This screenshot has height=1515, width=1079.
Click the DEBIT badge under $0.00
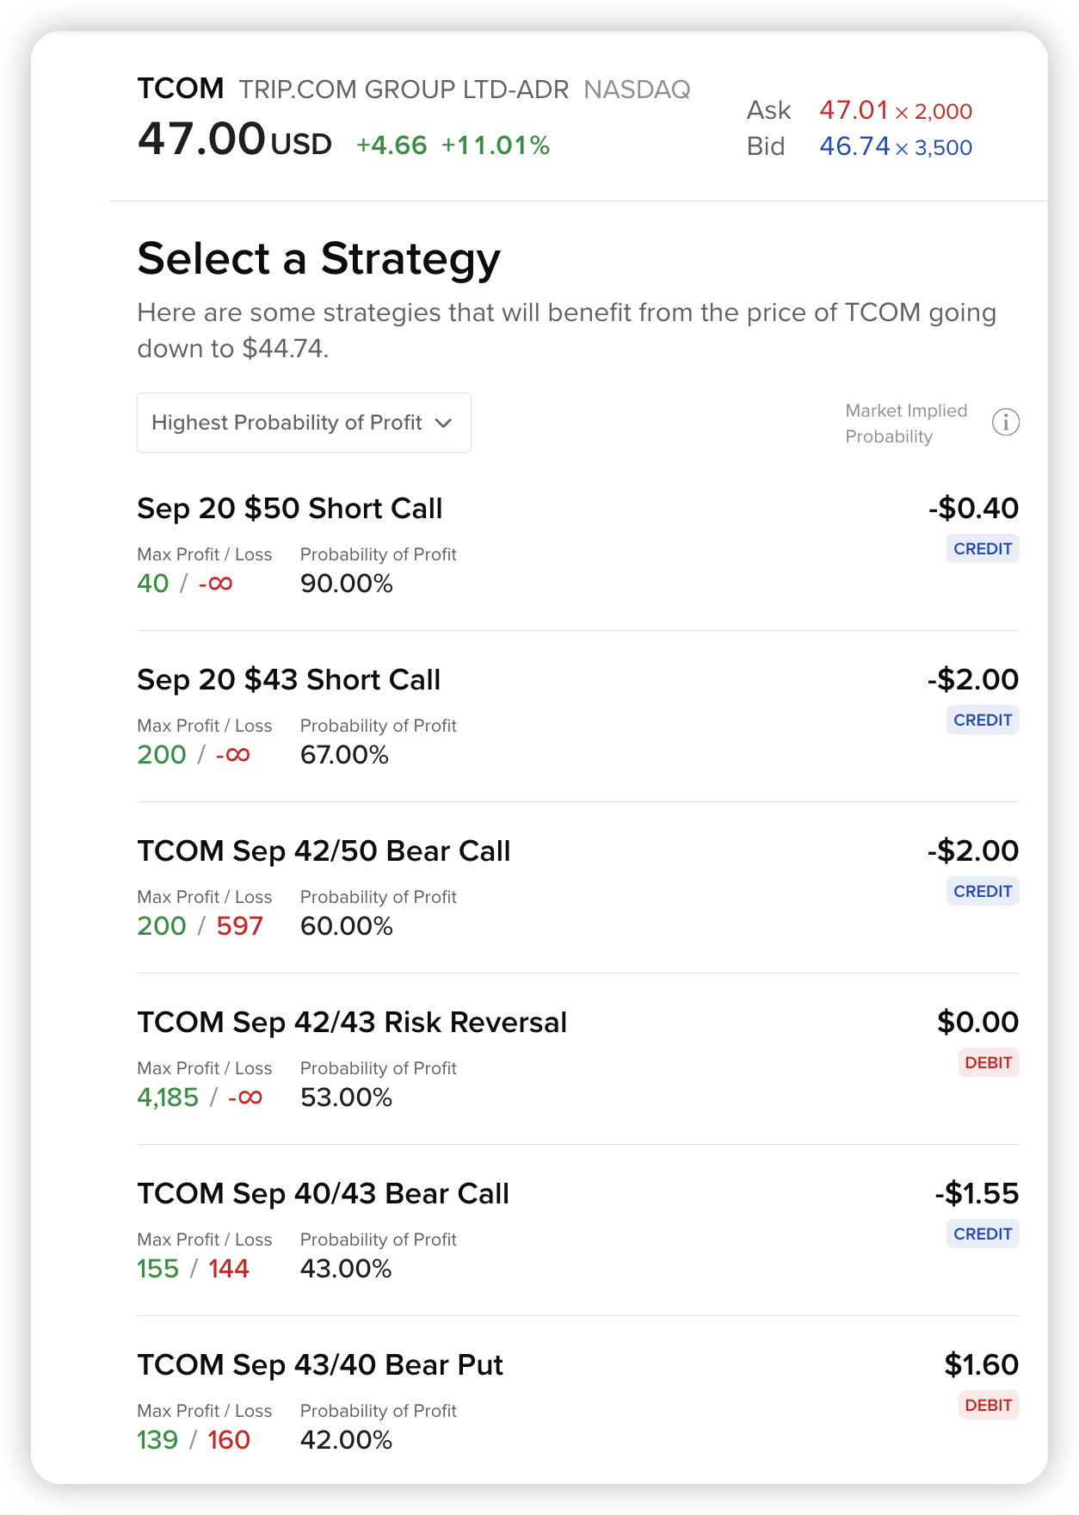(989, 1062)
